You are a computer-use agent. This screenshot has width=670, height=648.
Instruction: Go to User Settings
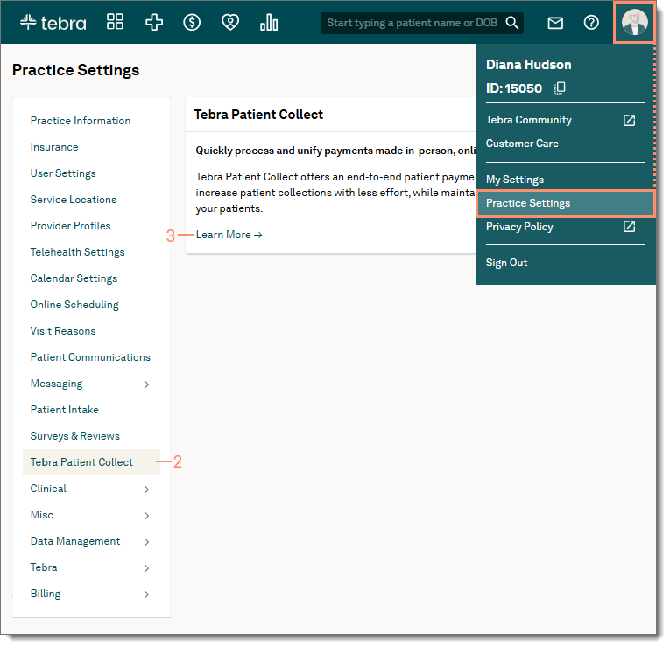(x=63, y=173)
